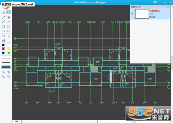This screenshot has width=173, height=123.
Task: Open the annotation list panel menu
Action: coord(168,7)
